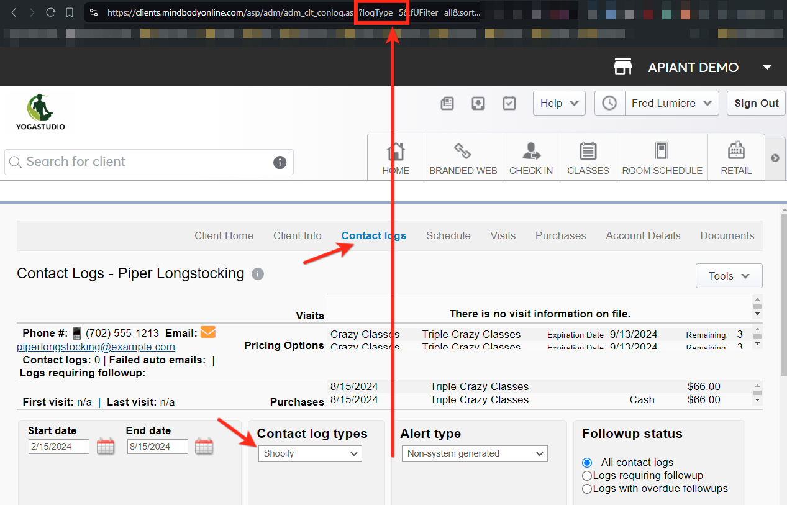Click the browser bookmark icon
Viewport: 787px width, 505px height.
click(70, 12)
